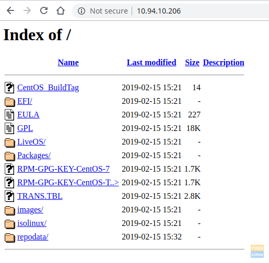
Task: Open the TRANS.TBL file link
Action: [40, 196]
